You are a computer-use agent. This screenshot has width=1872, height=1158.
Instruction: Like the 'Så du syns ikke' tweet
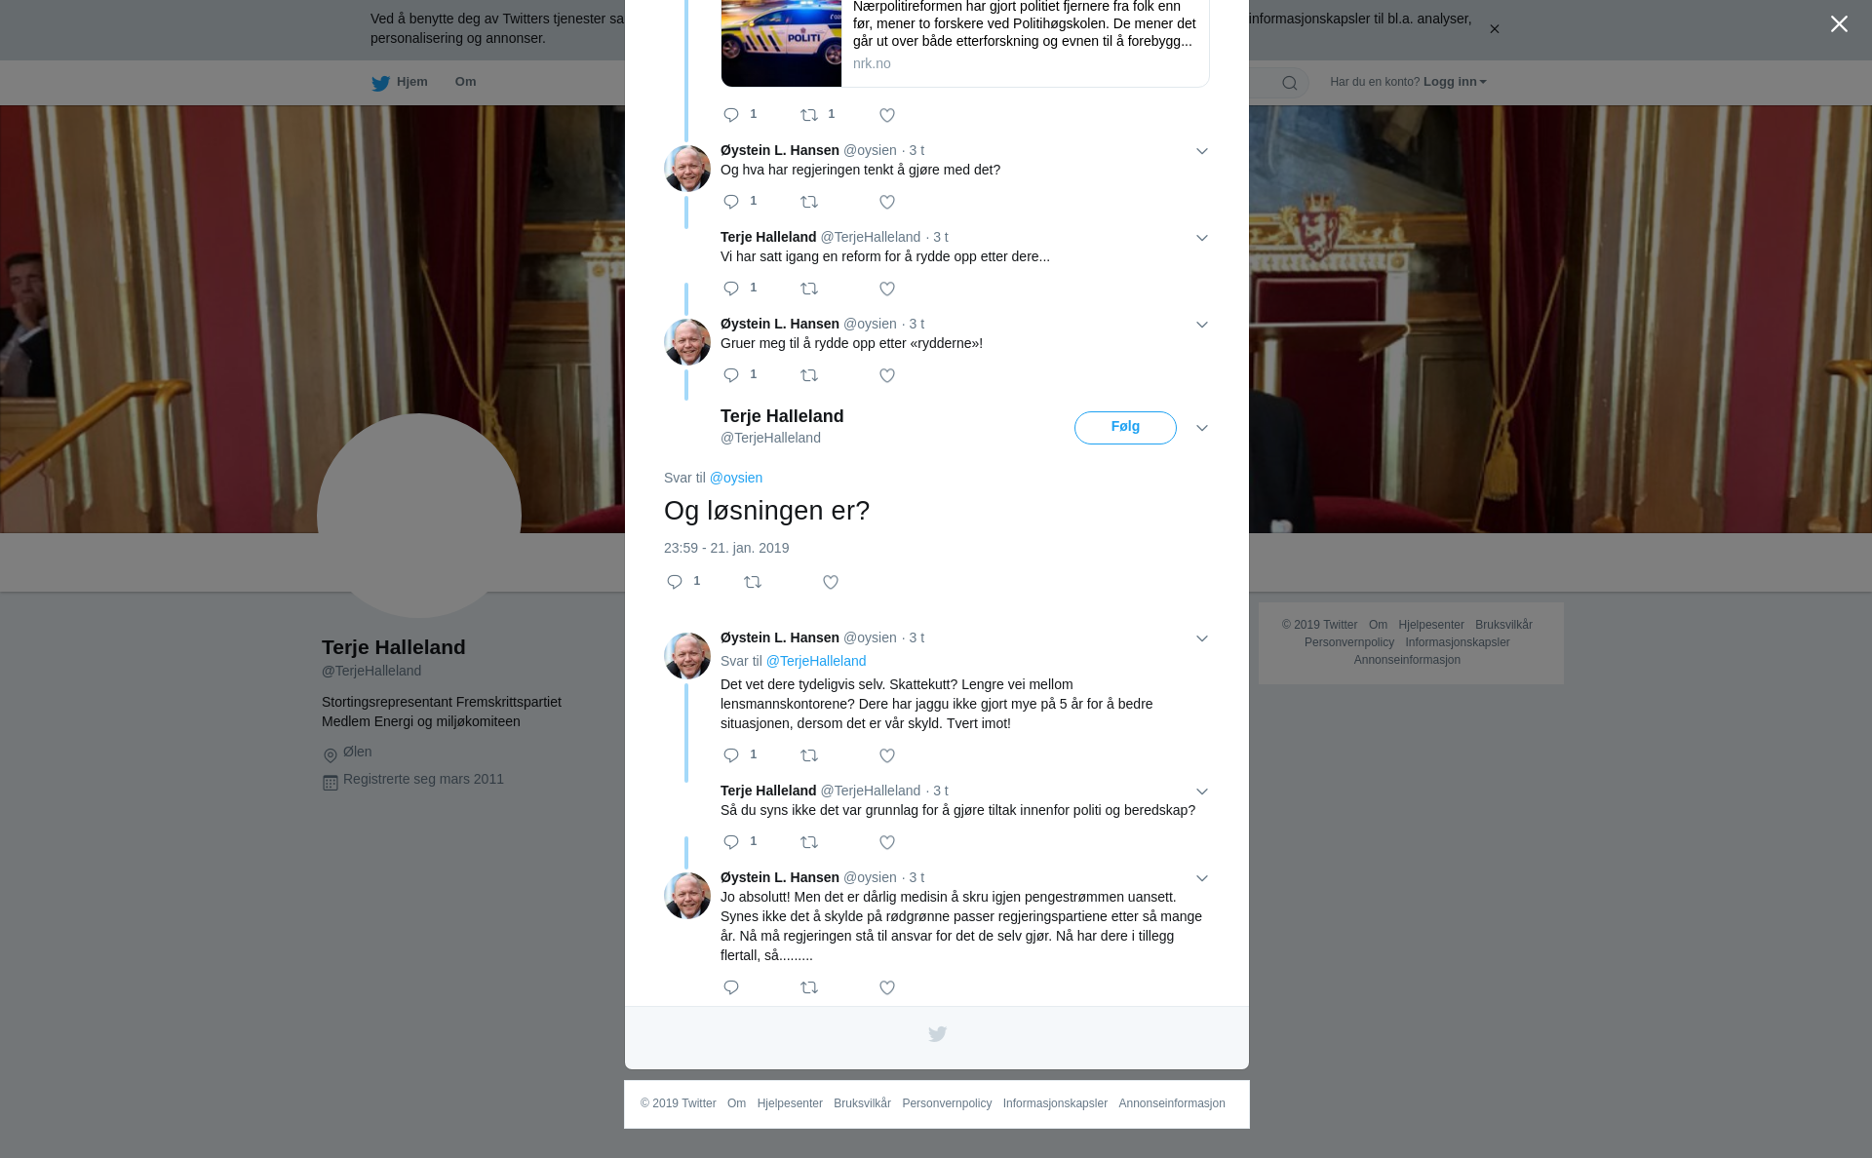coord(887,843)
